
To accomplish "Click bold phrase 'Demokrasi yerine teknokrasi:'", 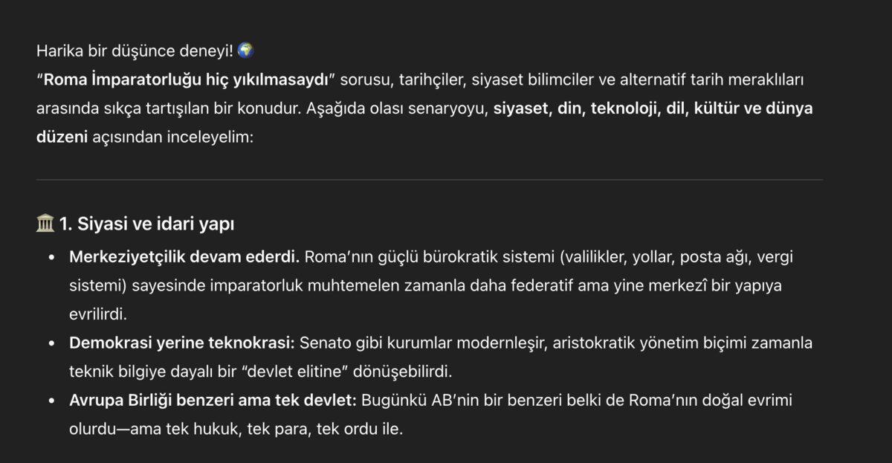I will [x=182, y=343].
